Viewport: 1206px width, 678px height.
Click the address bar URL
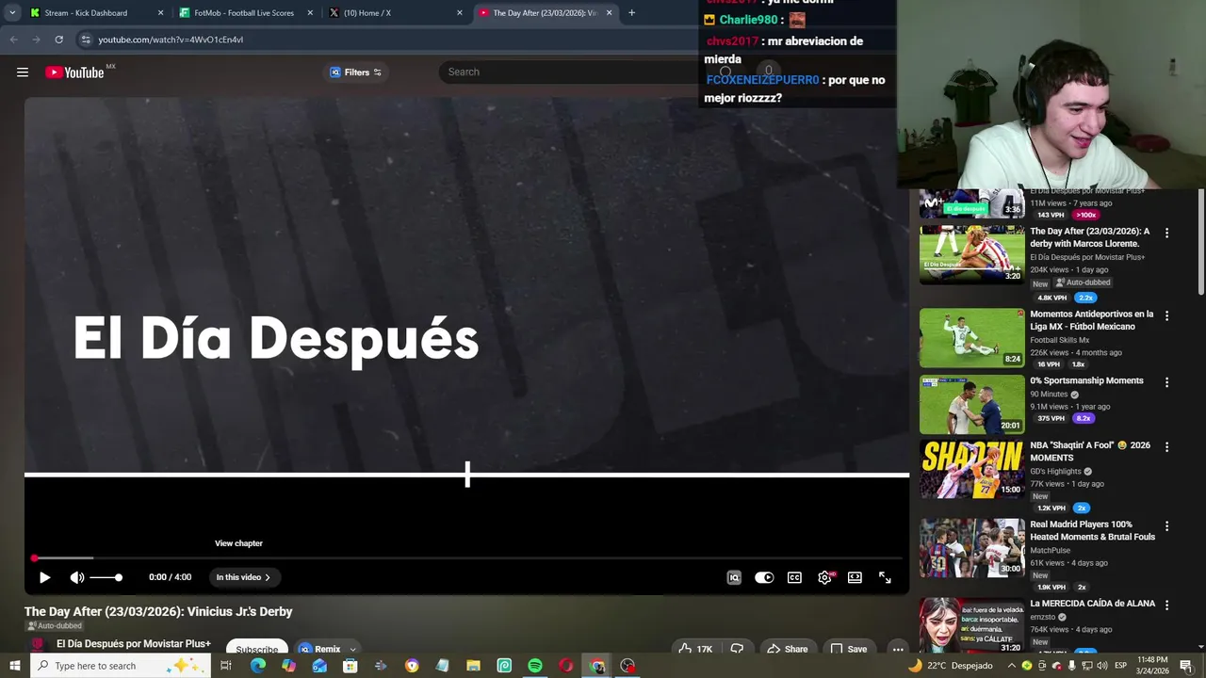click(171, 40)
